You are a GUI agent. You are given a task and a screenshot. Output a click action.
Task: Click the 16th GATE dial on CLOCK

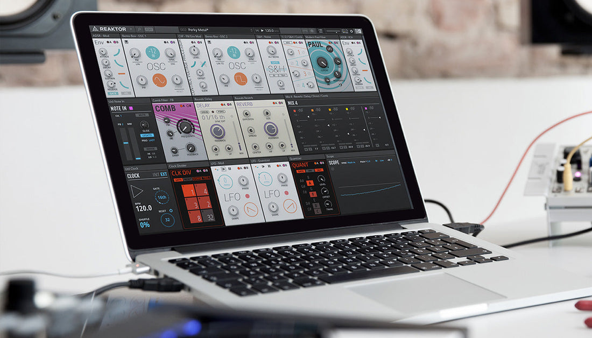[162, 197]
